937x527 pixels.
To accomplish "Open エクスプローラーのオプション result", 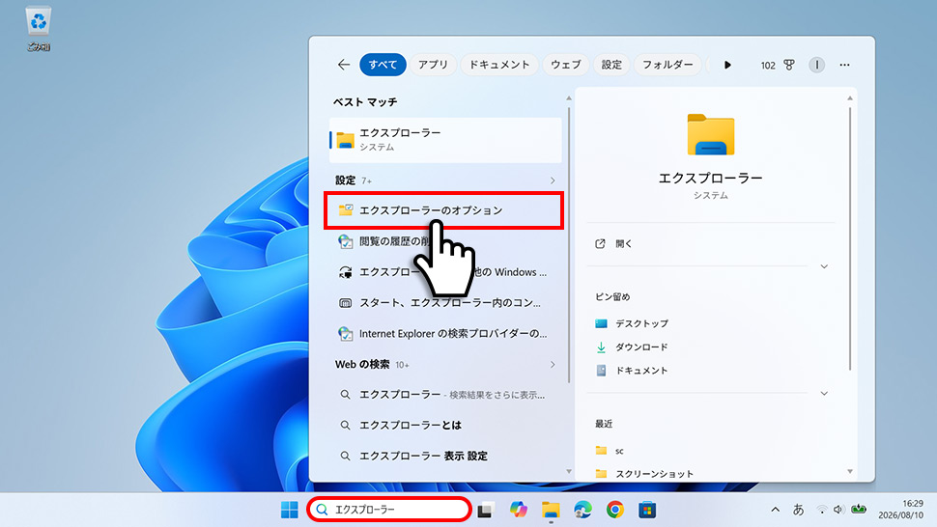I will coord(444,210).
